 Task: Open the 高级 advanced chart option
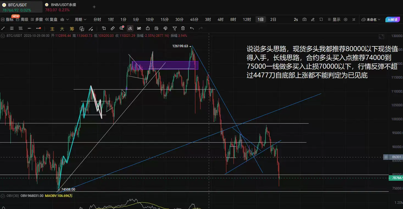click(22, 19)
